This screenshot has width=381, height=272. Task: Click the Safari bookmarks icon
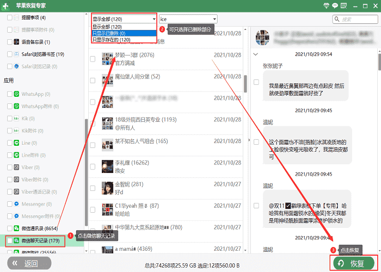(x=16, y=54)
